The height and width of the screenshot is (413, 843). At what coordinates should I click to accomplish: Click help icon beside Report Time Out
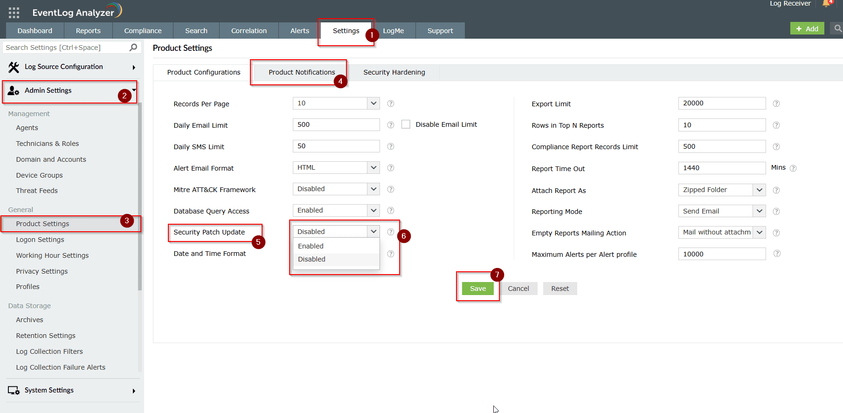click(x=793, y=168)
